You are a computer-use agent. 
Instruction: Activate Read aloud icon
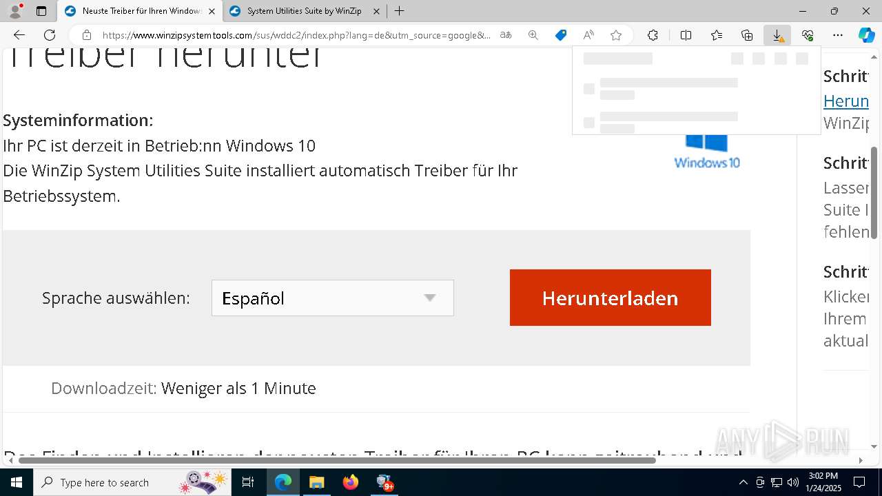click(588, 35)
